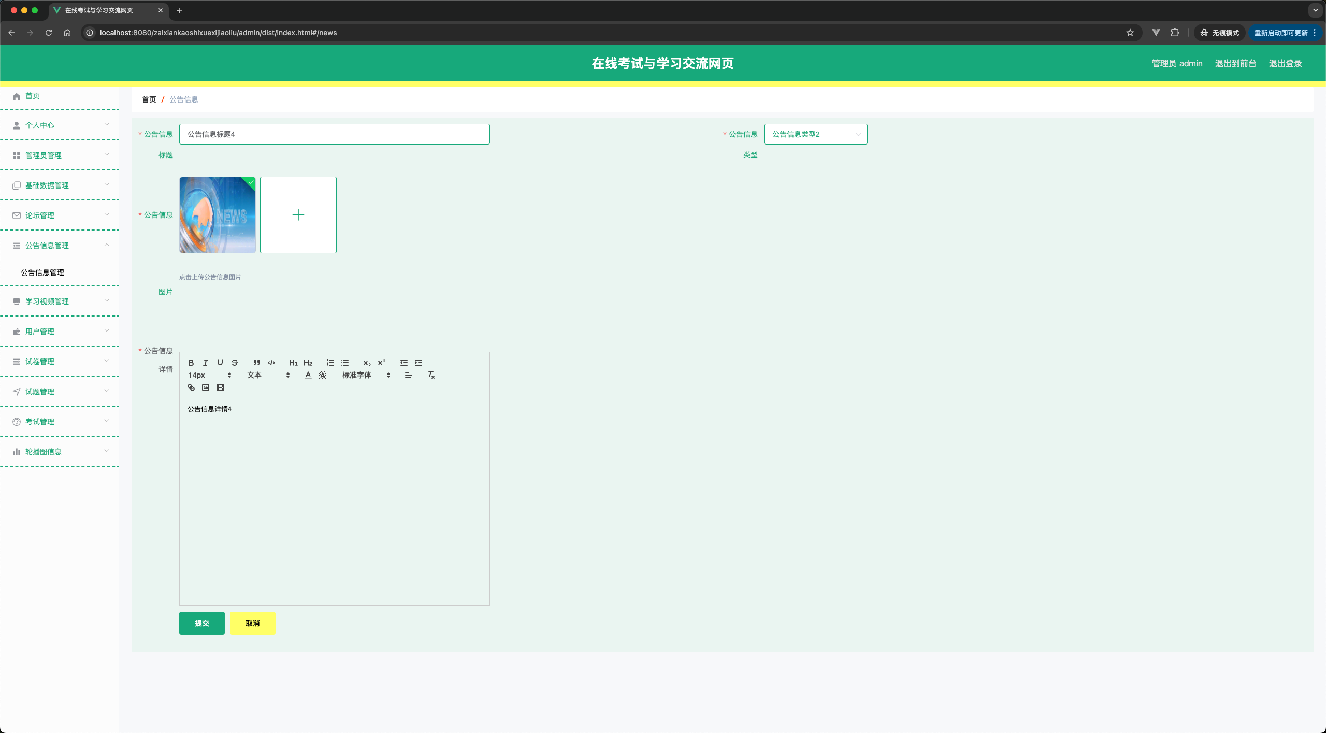Expand the 试卷管理 sidebar menu

(60, 362)
